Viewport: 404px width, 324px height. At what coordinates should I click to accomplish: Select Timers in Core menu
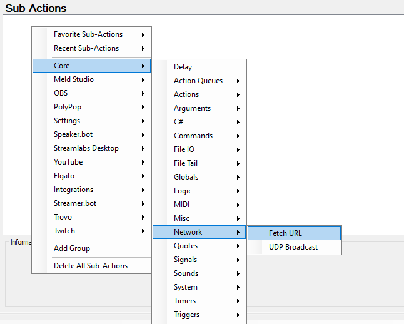[x=184, y=301]
